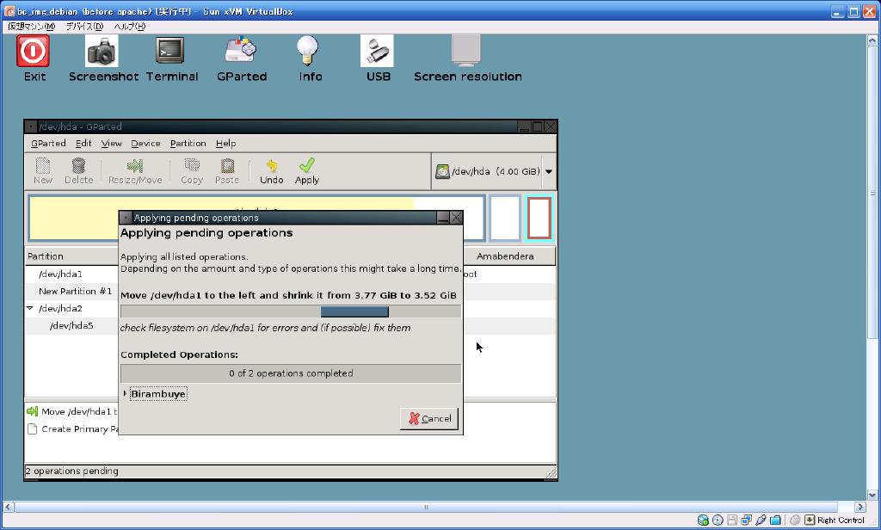Click the VirtualBox optical disc status icon
Screen dimensions: 881x530
pos(718,521)
